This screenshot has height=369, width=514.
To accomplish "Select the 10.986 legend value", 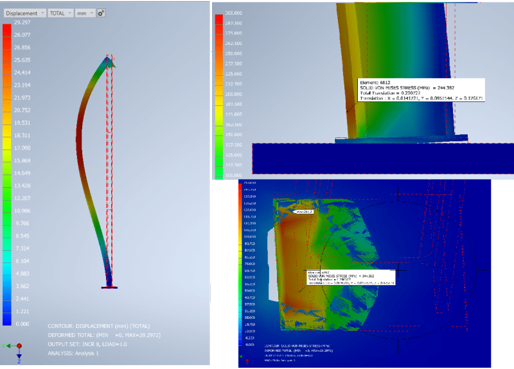I will [x=22, y=211].
